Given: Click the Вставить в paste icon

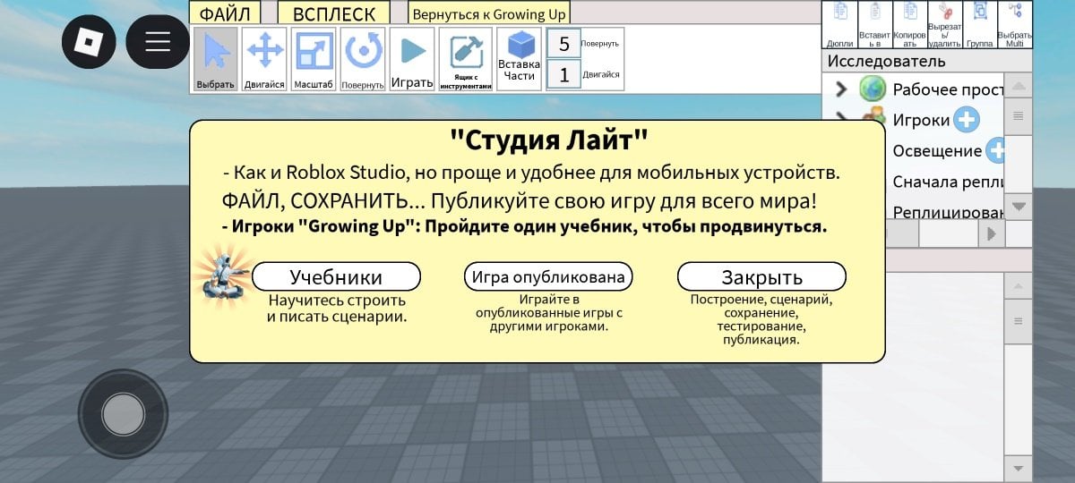Looking at the screenshot, I should pyautogui.click(x=875, y=24).
